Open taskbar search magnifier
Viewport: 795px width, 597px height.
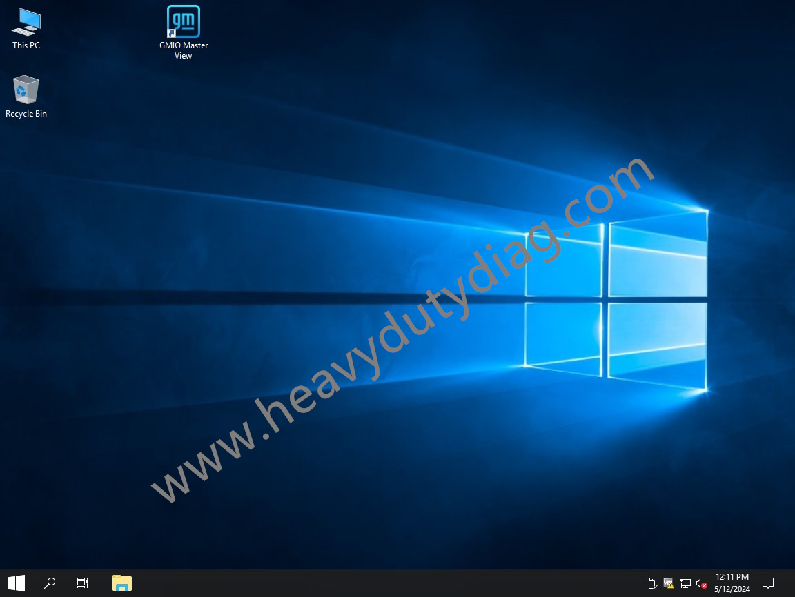point(50,583)
